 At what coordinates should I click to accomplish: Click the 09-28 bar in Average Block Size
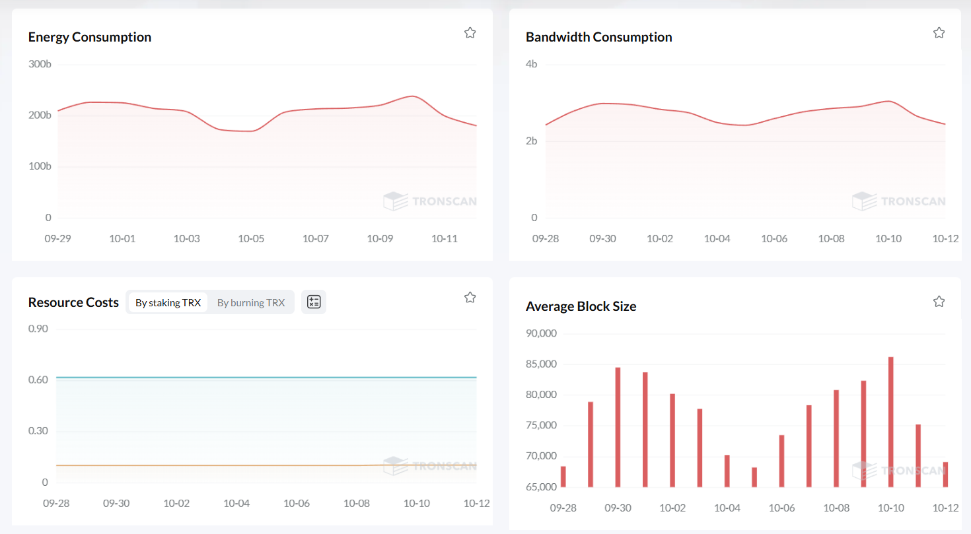click(x=563, y=477)
